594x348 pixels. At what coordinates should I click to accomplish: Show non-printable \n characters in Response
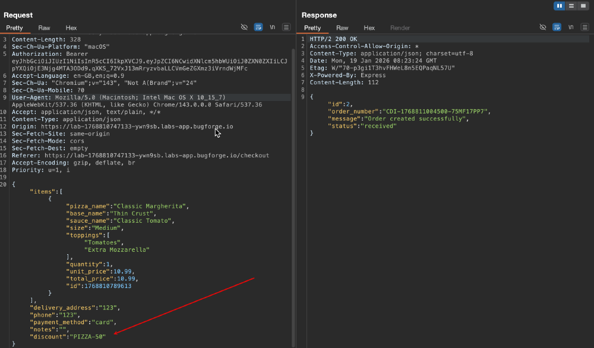pyautogui.click(x=571, y=27)
